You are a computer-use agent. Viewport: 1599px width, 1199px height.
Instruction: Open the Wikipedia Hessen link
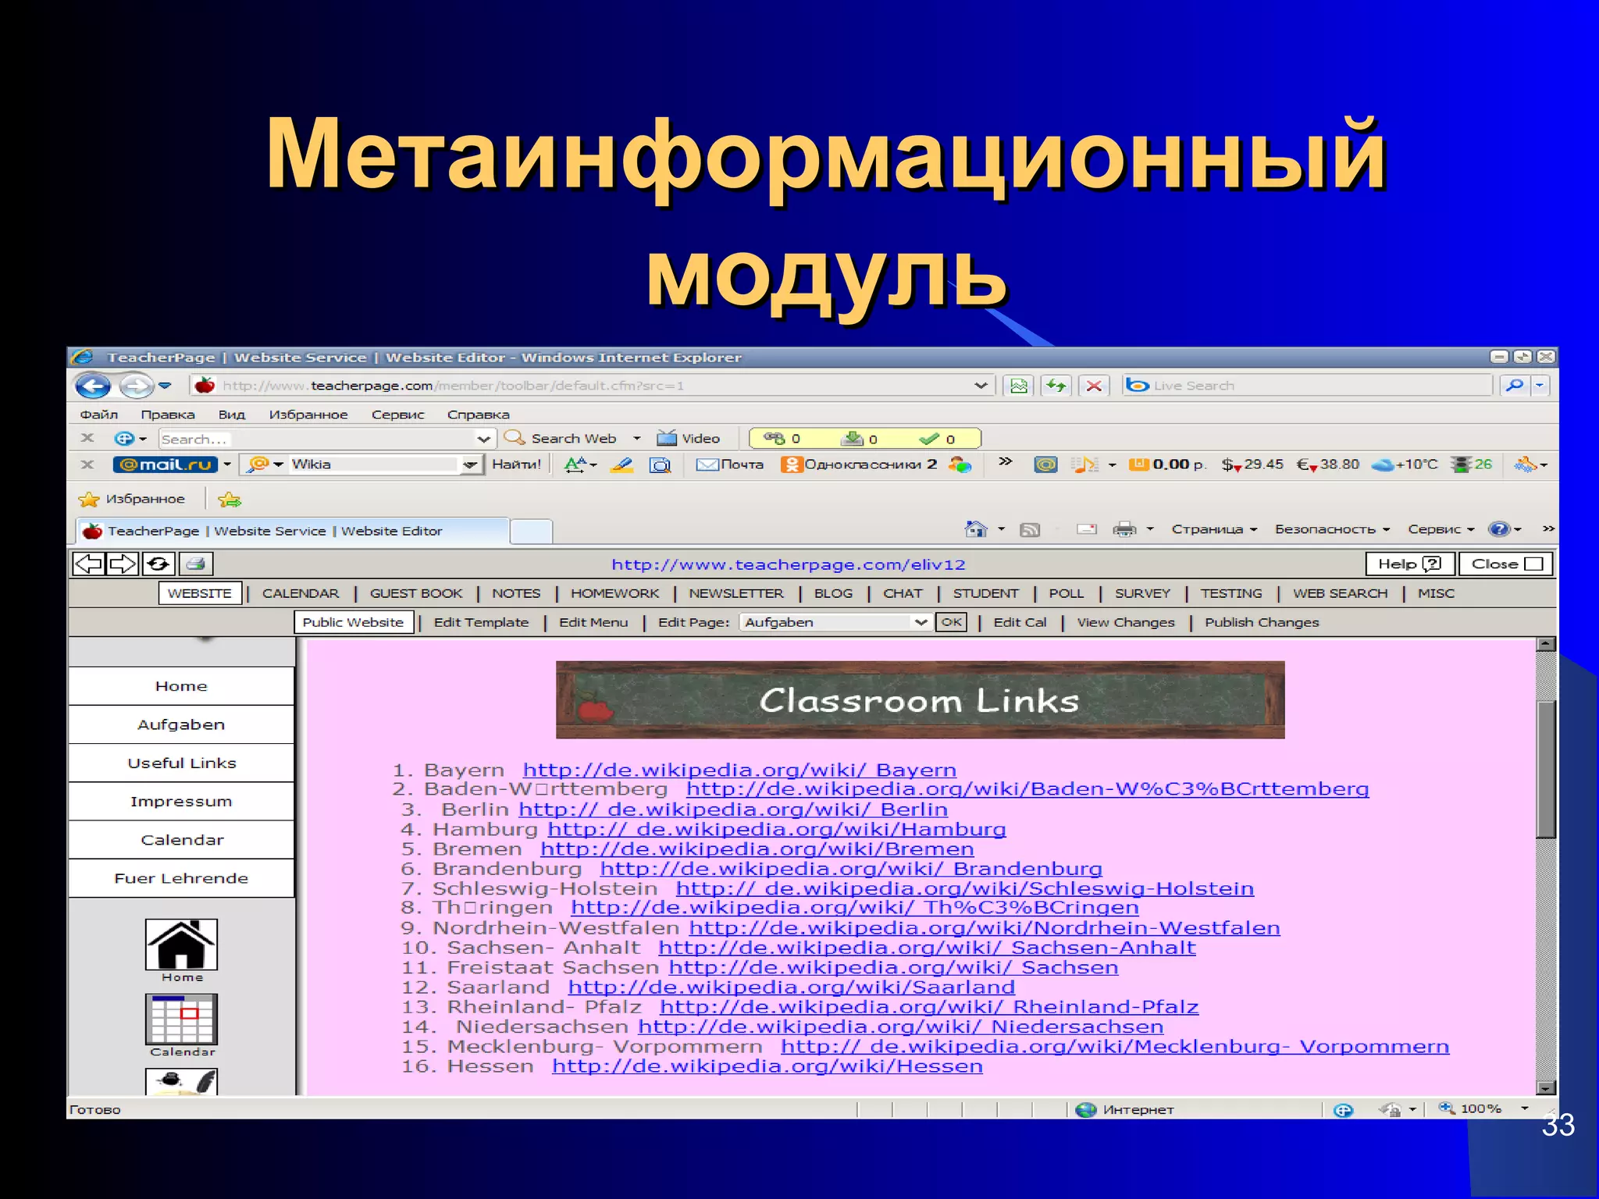click(767, 1066)
